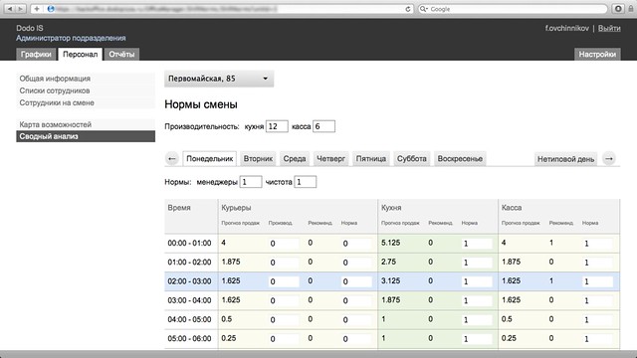
Task: Click the Dodo IS title
Action: [x=30, y=28]
